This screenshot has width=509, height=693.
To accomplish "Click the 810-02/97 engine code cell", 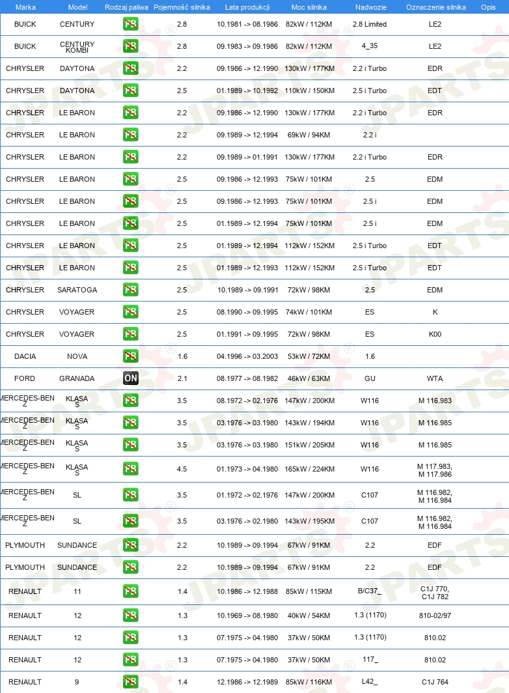I will (435, 615).
